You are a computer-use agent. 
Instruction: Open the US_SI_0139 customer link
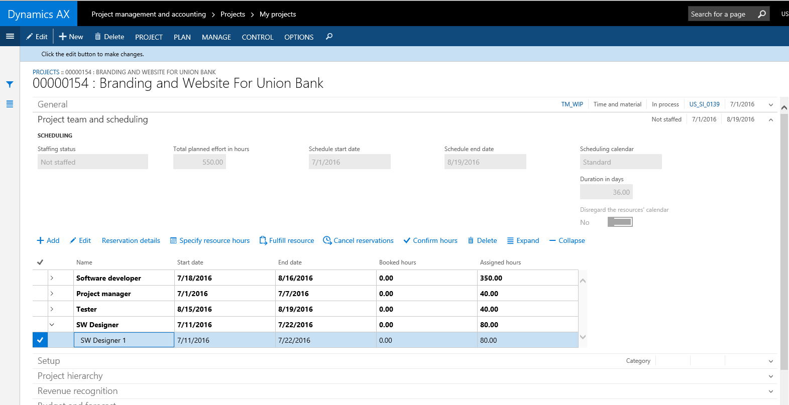pyautogui.click(x=704, y=104)
